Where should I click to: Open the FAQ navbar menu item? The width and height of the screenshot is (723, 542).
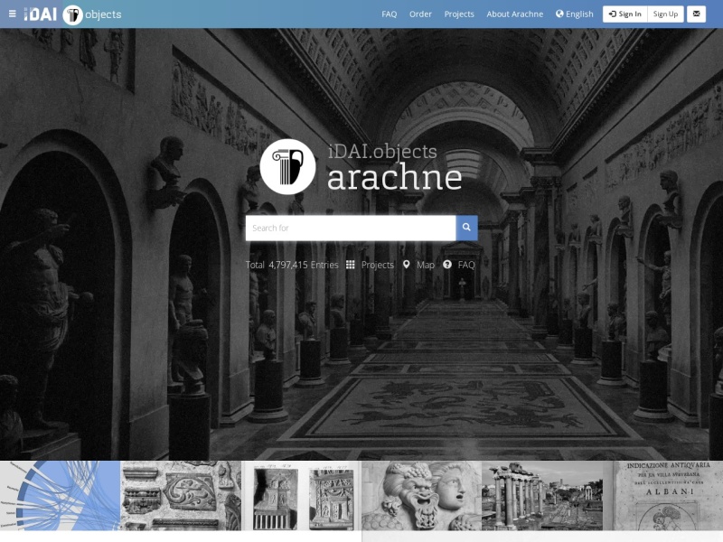coord(390,14)
